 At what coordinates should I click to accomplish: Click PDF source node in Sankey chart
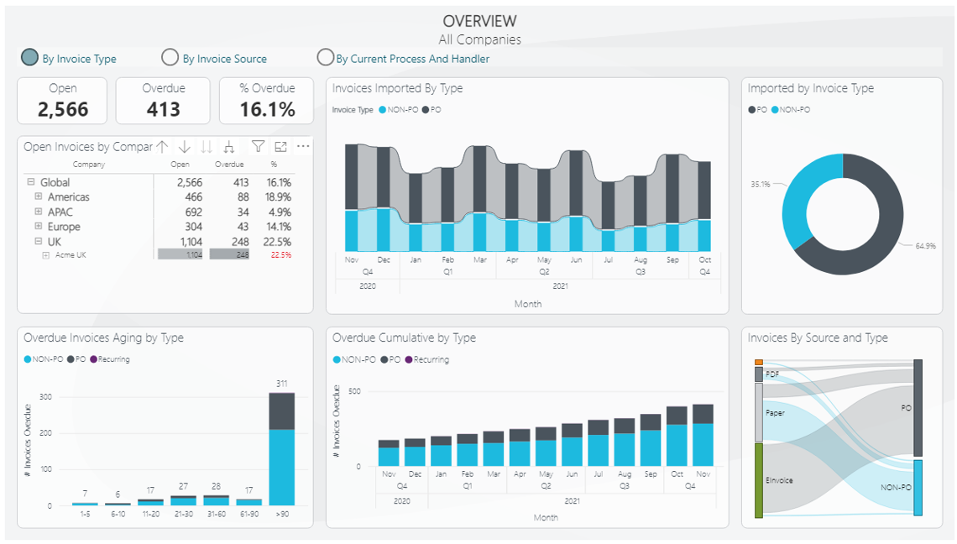(x=759, y=374)
